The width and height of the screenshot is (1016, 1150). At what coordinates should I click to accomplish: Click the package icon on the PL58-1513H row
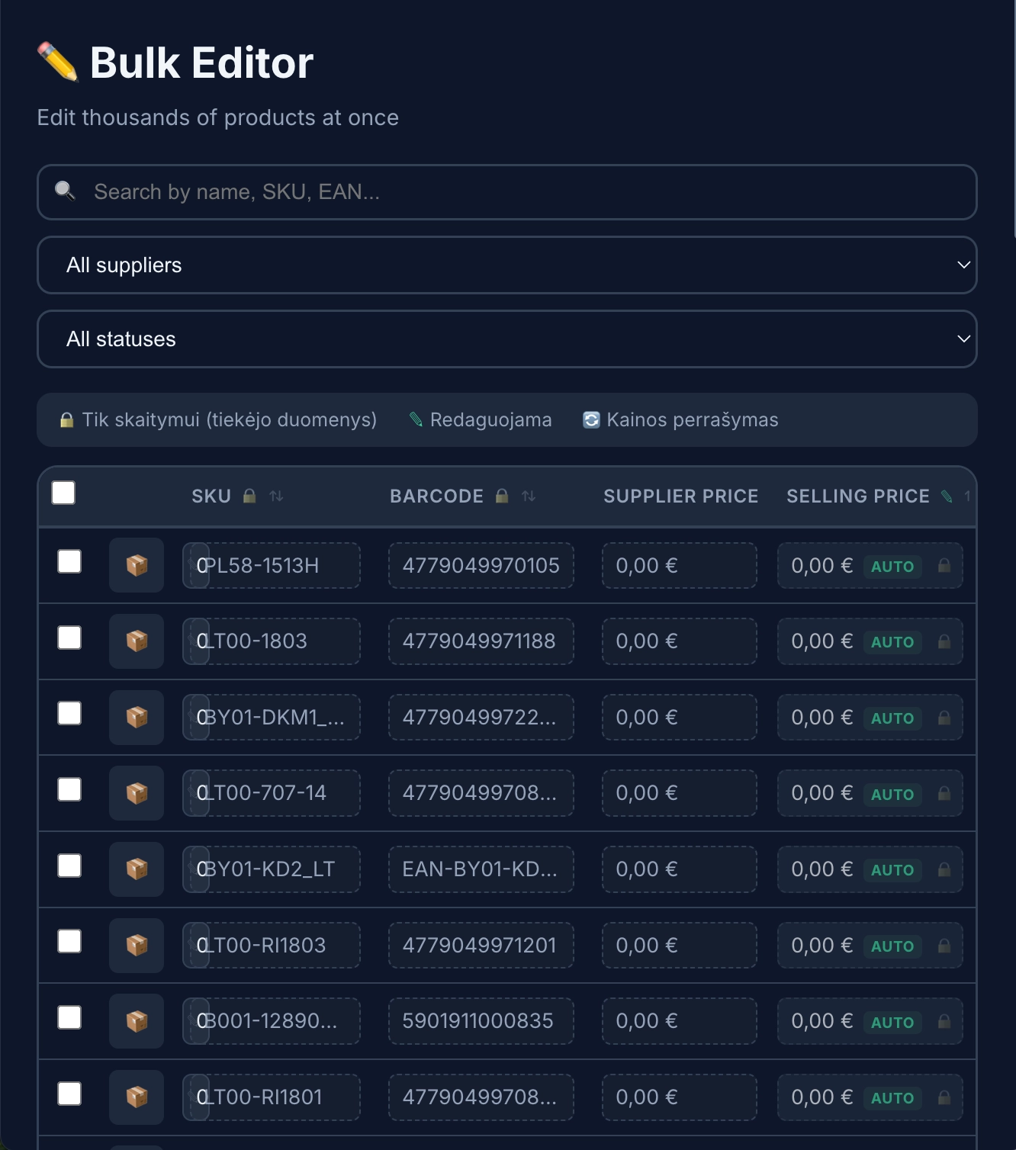[136, 565]
